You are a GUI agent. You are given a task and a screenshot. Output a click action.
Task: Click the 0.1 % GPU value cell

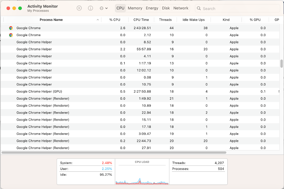pos(263,91)
